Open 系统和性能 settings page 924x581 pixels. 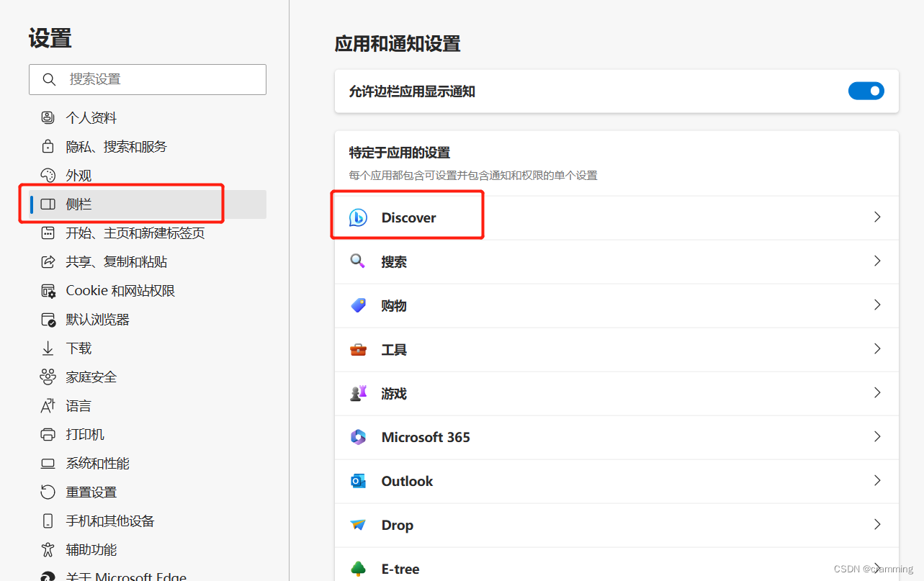148,464
